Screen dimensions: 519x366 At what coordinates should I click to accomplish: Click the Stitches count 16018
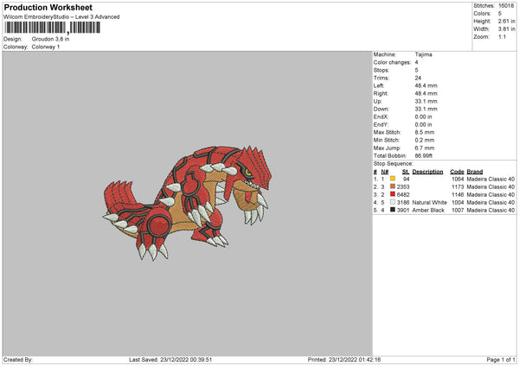[506, 6]
